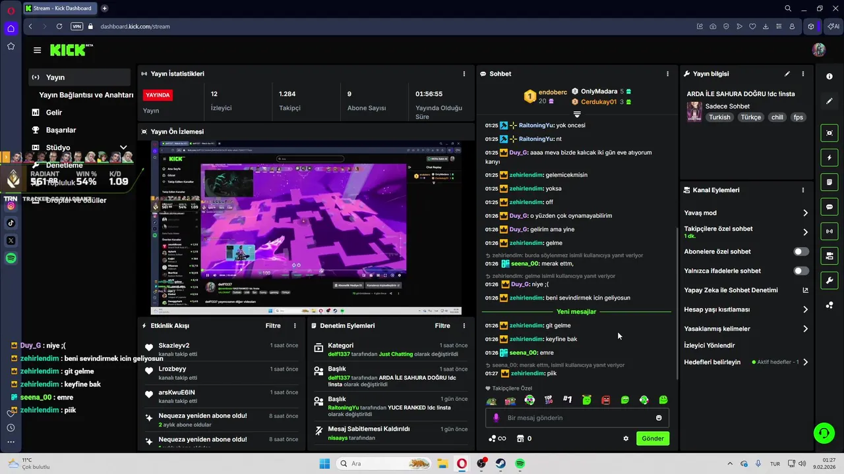Edit stream info with pencil icon
Screen dimensions: 844x474
[787, 74]
